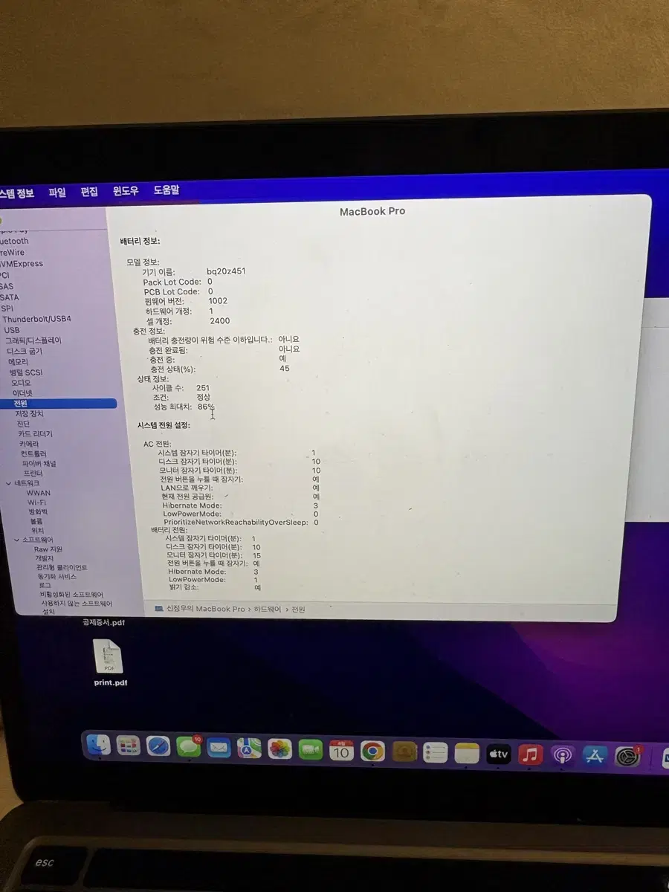This screenshot has width=669, height=892.
Task: Select 관리형 클라이언트 under 소프트웨어
Action: (x=62, y=567)
